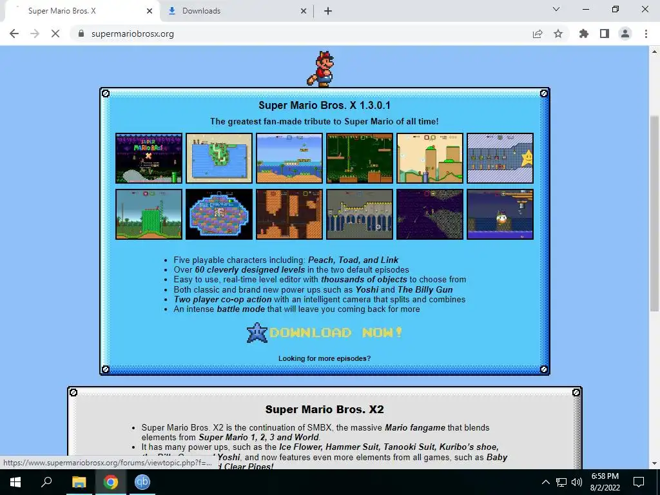Follow the Looking for more episodes? link
The image size is (660, 495).
325,358
